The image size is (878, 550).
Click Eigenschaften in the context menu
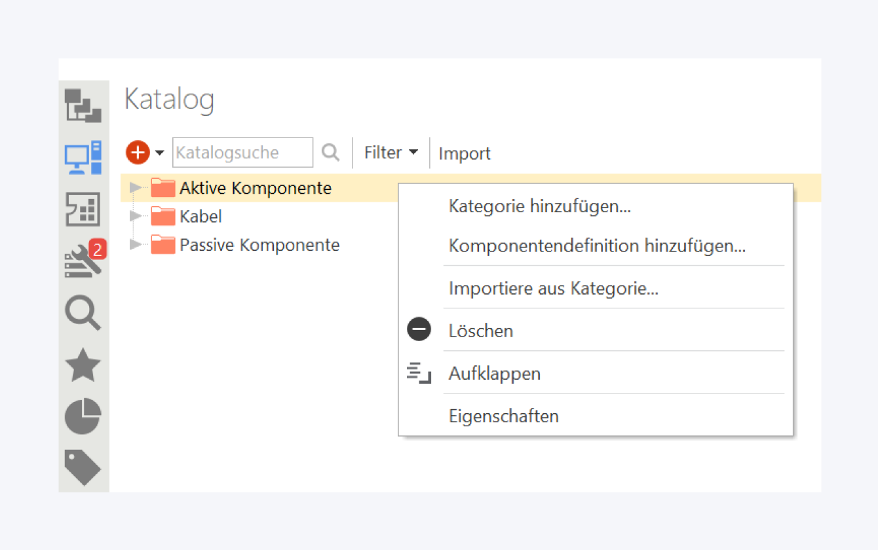point(504,416)
